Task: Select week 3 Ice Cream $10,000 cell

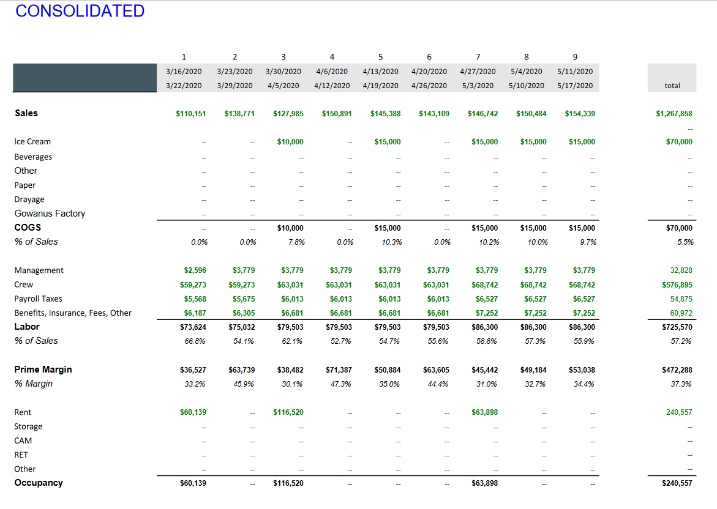Action: pos(290,142)
